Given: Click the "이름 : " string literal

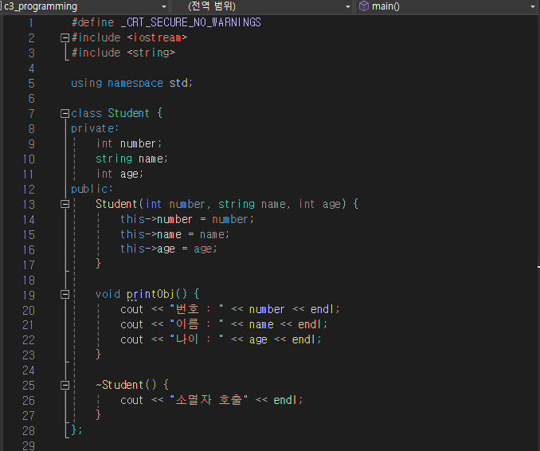Looking at the screenshot, I should (197, 324).
